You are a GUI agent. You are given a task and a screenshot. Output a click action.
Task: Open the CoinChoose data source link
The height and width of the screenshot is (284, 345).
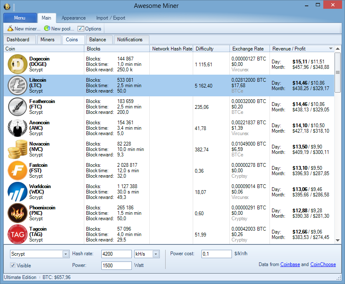(323, 264)
